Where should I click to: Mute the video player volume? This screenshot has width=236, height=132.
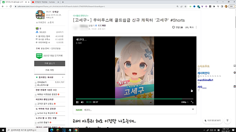(x=82, y=102)
